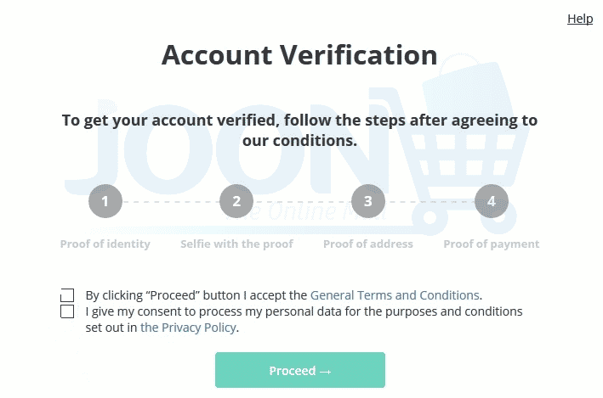
Task: Select step 2 circle icon
Action: tap(236, 201)
